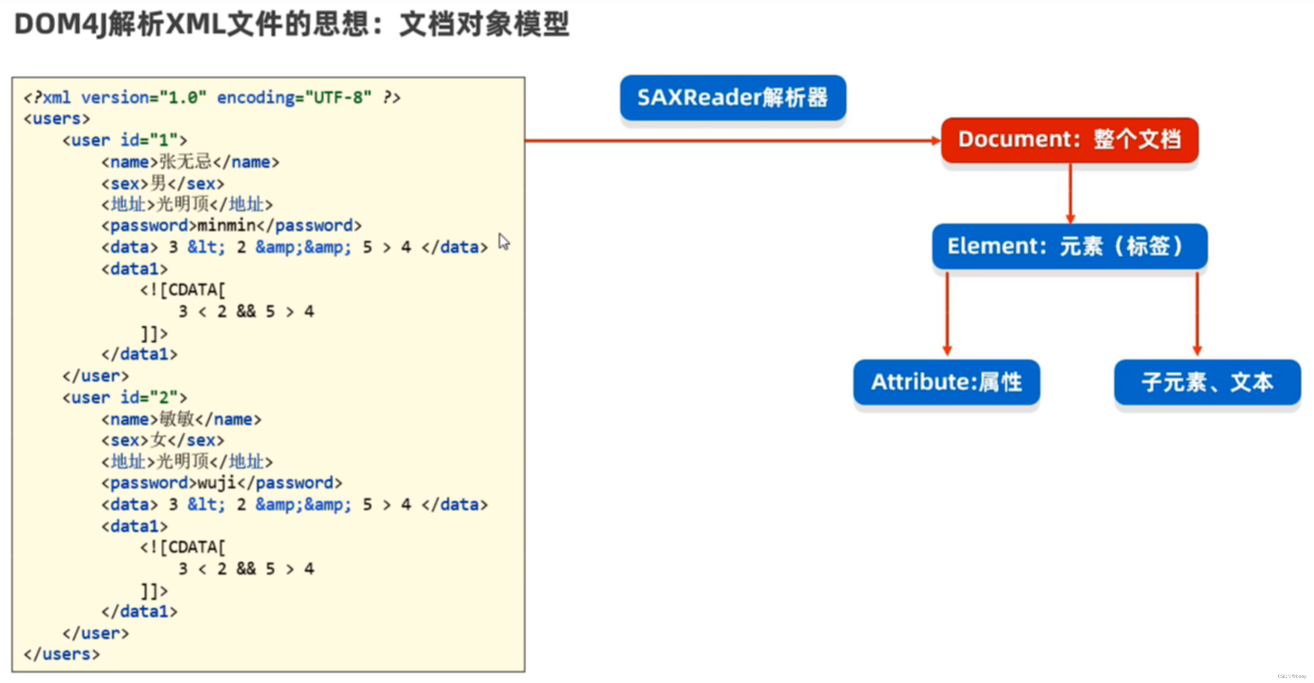Expand the second CDATA section
Image resolution: width=1314 pixels, height=683 pixels.
coord(182,547)
